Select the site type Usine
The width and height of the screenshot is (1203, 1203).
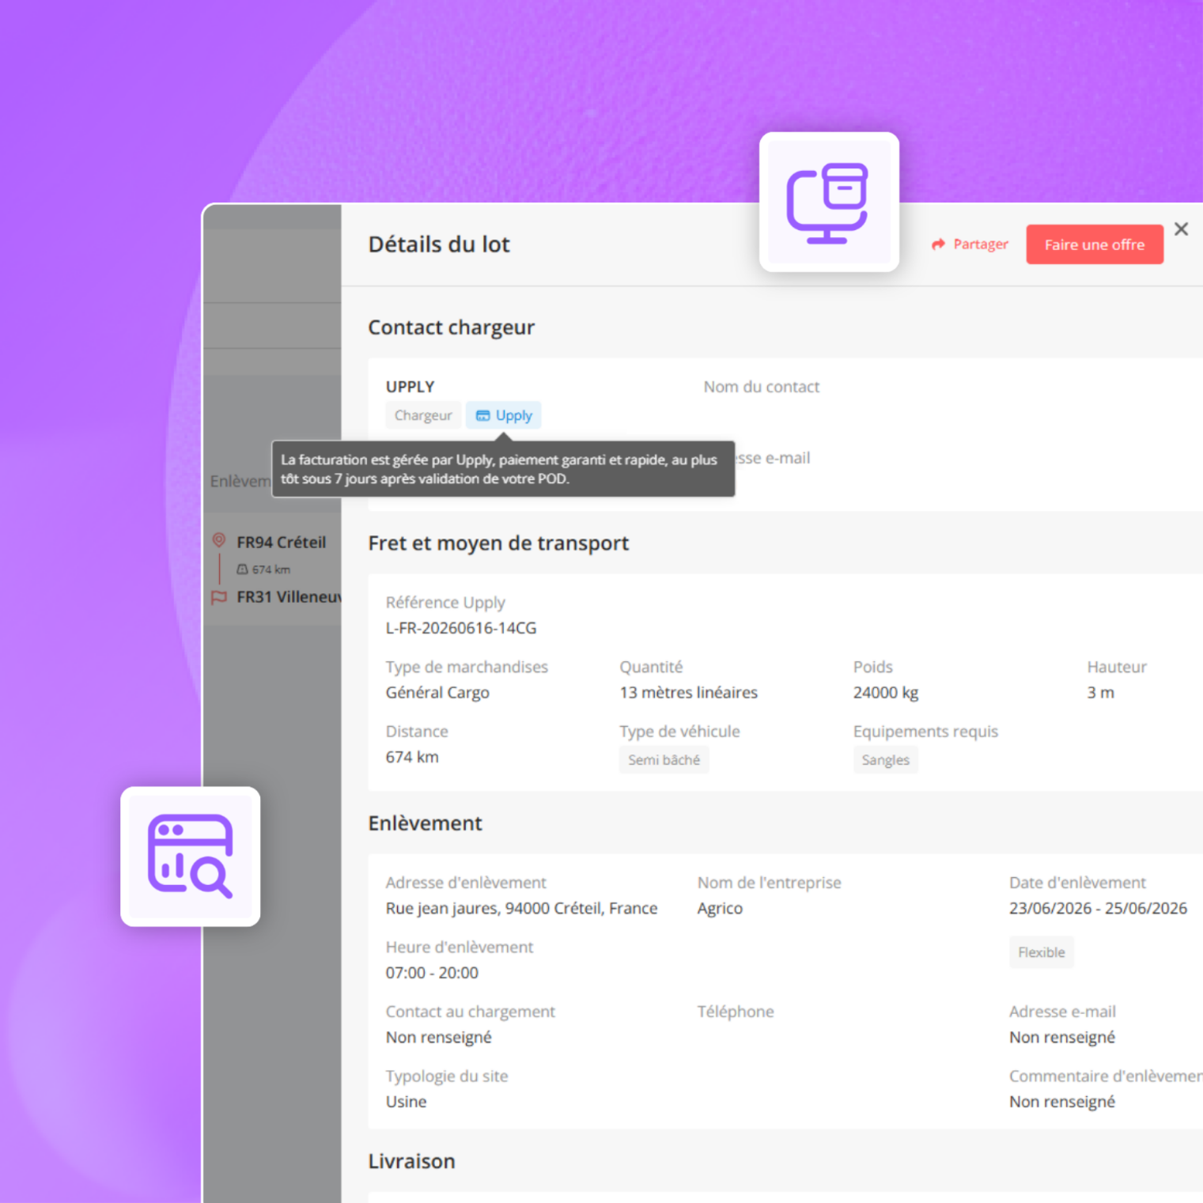pyautogui.click(x=406, y=1102)
